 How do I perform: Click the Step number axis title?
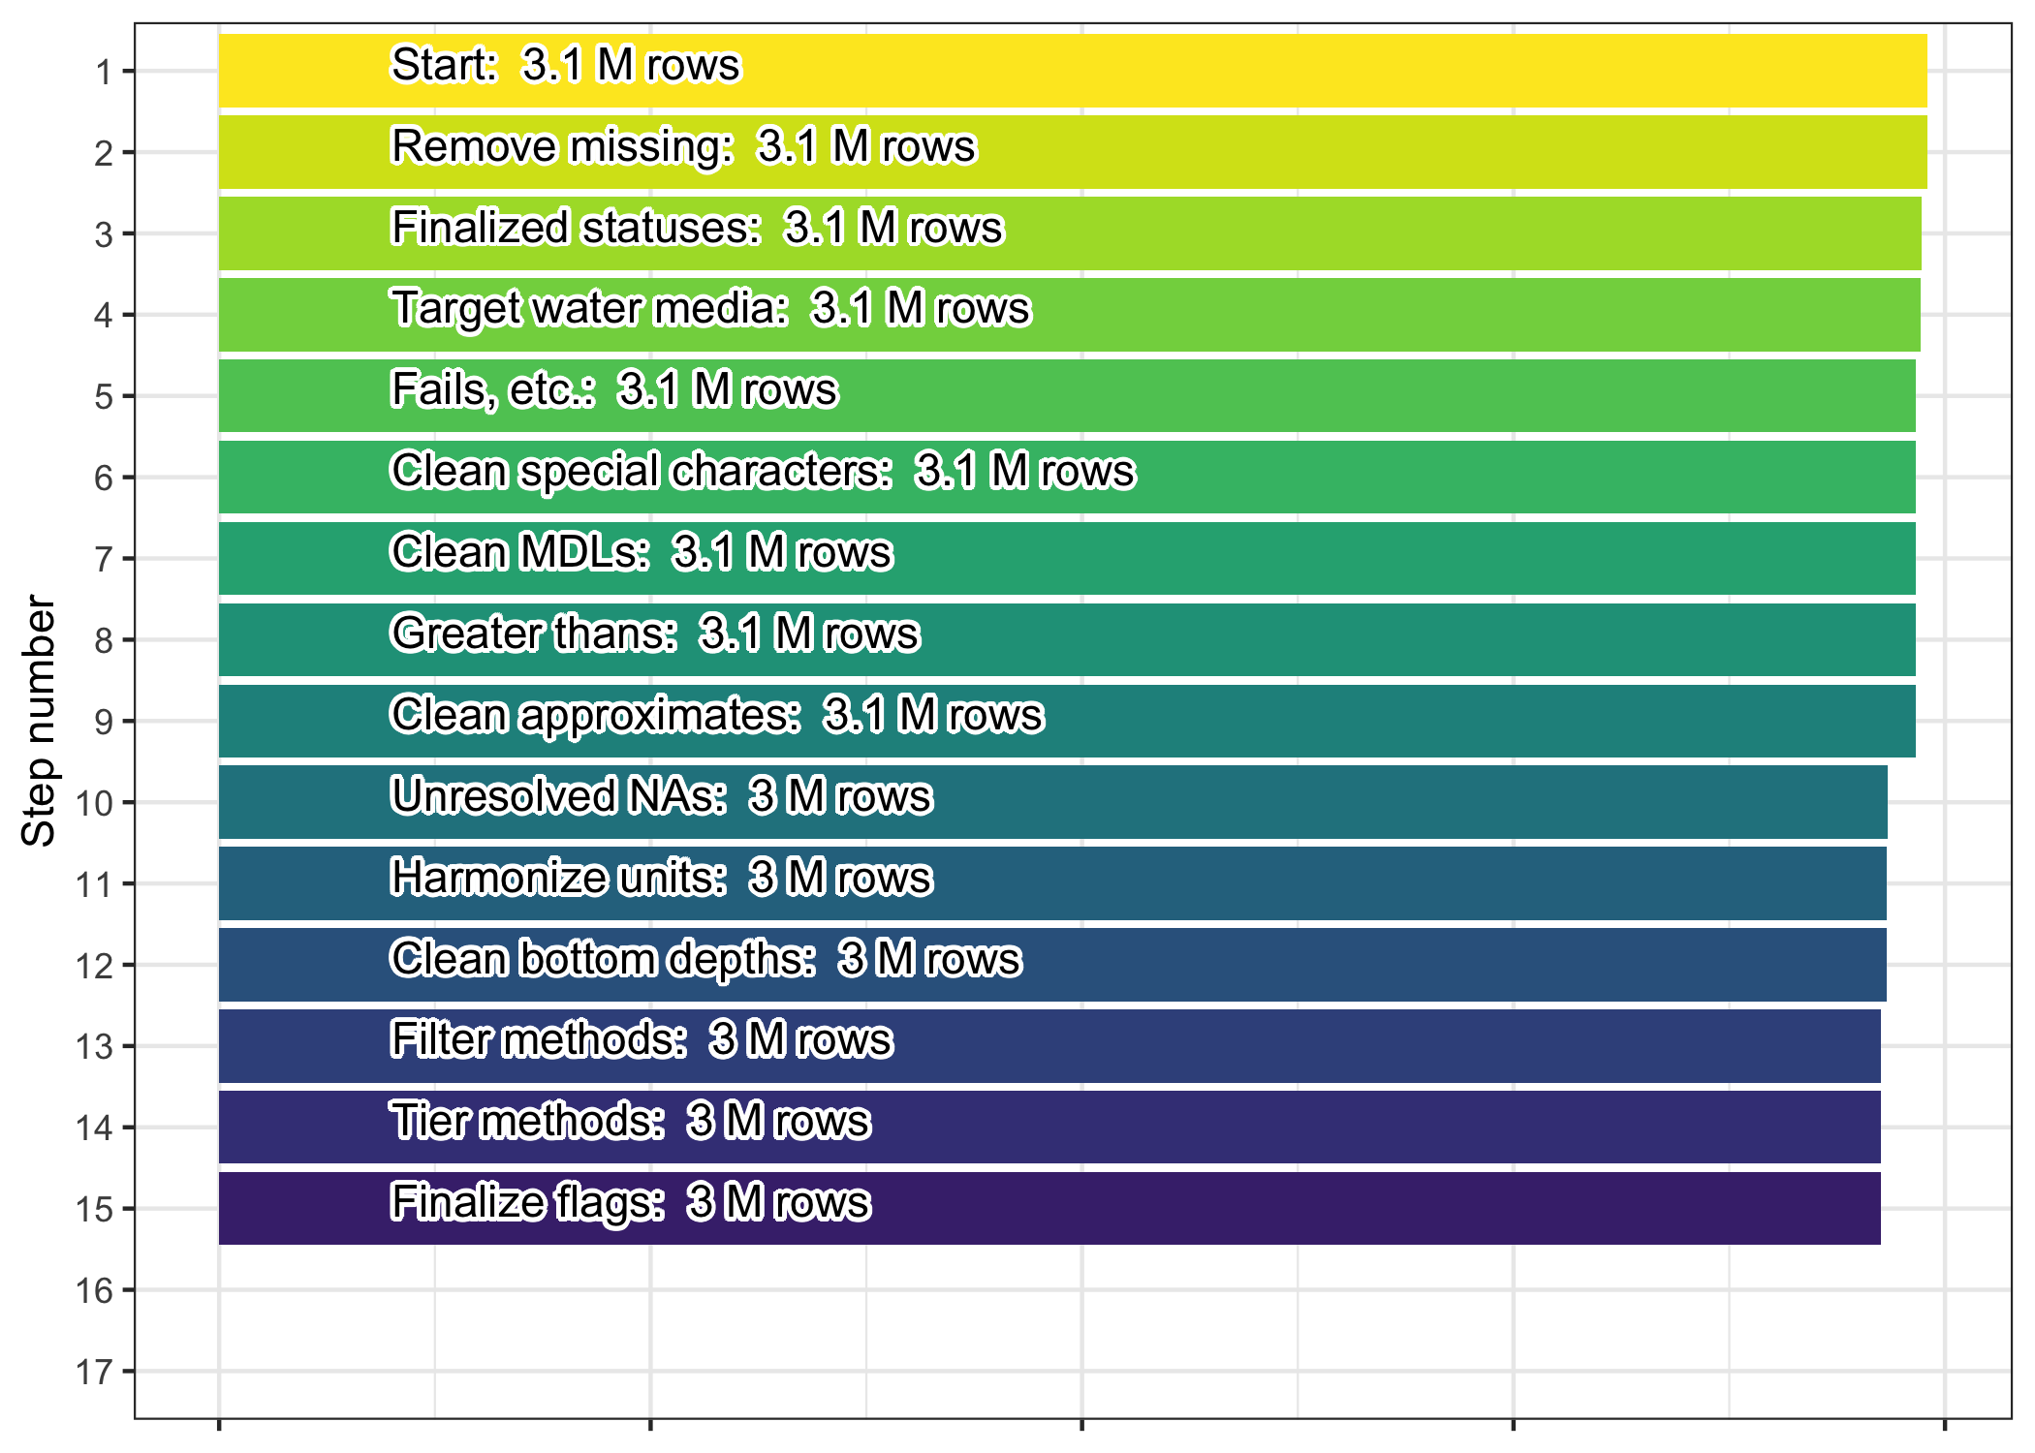[x=39, y=721]
